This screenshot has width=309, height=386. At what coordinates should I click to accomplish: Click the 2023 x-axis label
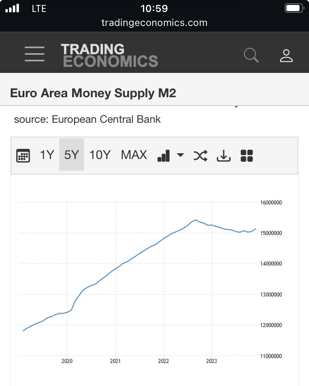click(x=211, y=361)
